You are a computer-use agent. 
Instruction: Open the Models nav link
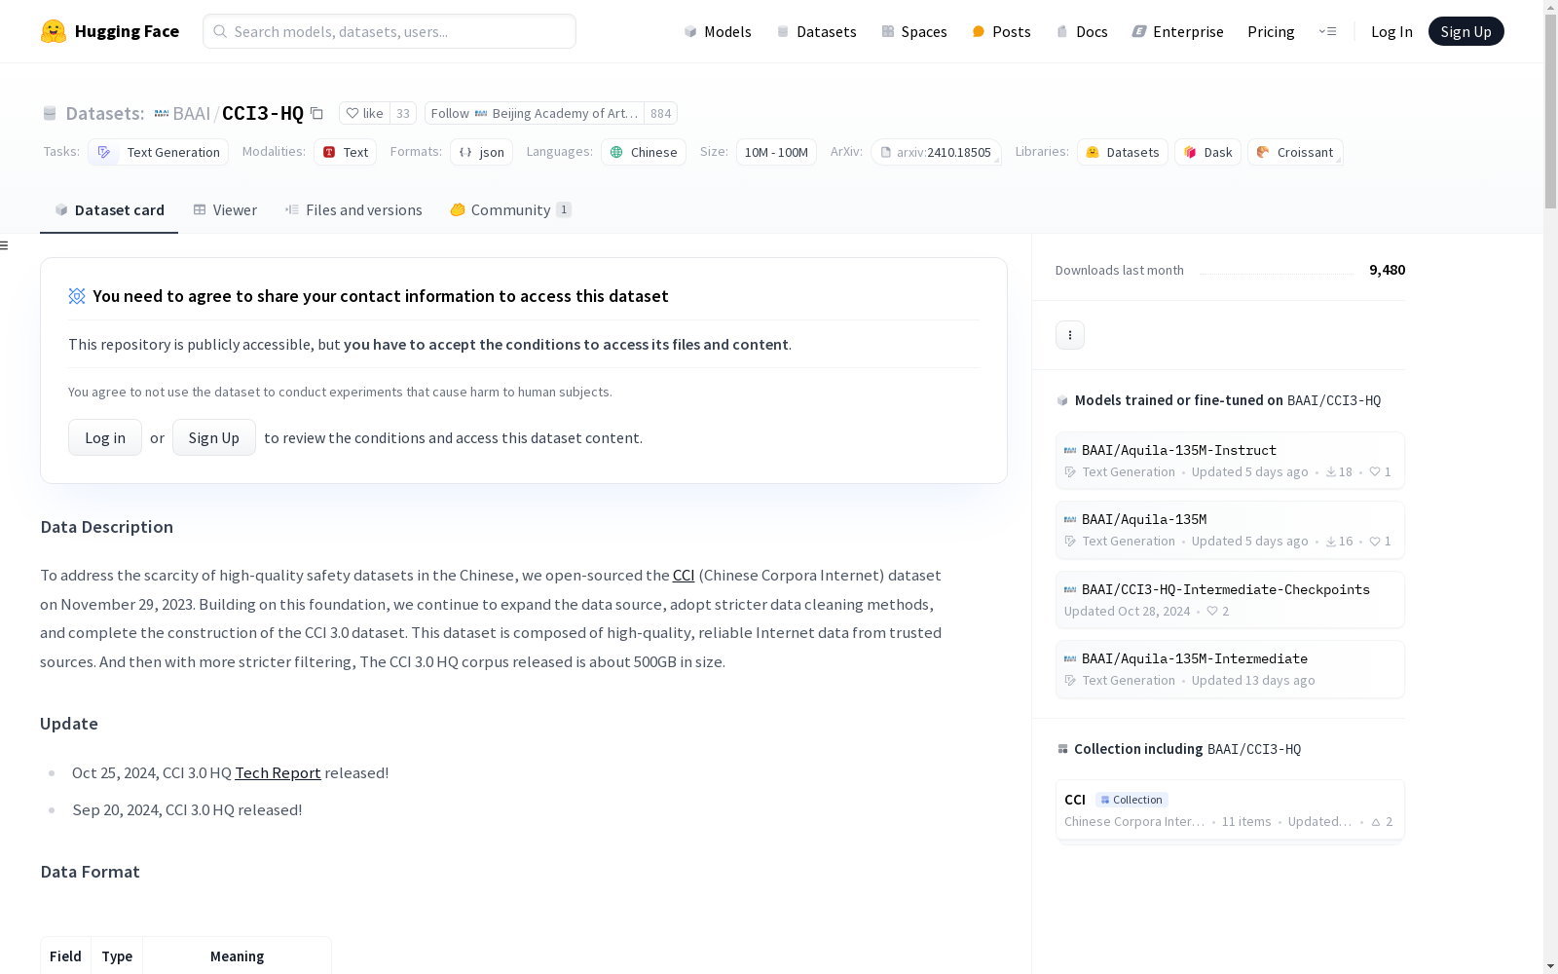click(x=718, y=31)
